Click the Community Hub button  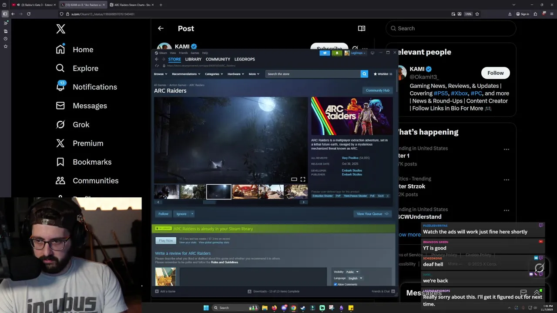click(x=377, y=90)
